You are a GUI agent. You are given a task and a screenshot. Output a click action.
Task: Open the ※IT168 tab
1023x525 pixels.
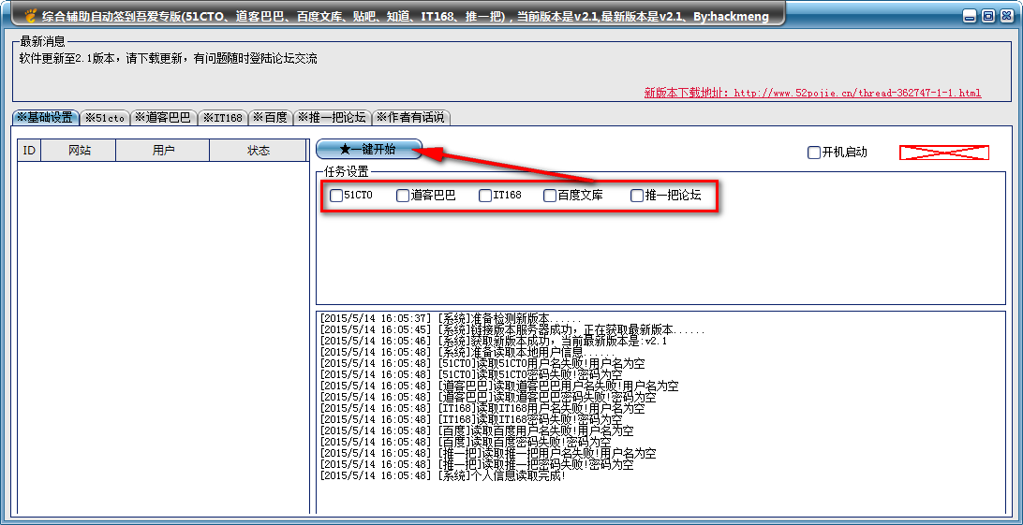pyautogui.click(x=222, y=118)
